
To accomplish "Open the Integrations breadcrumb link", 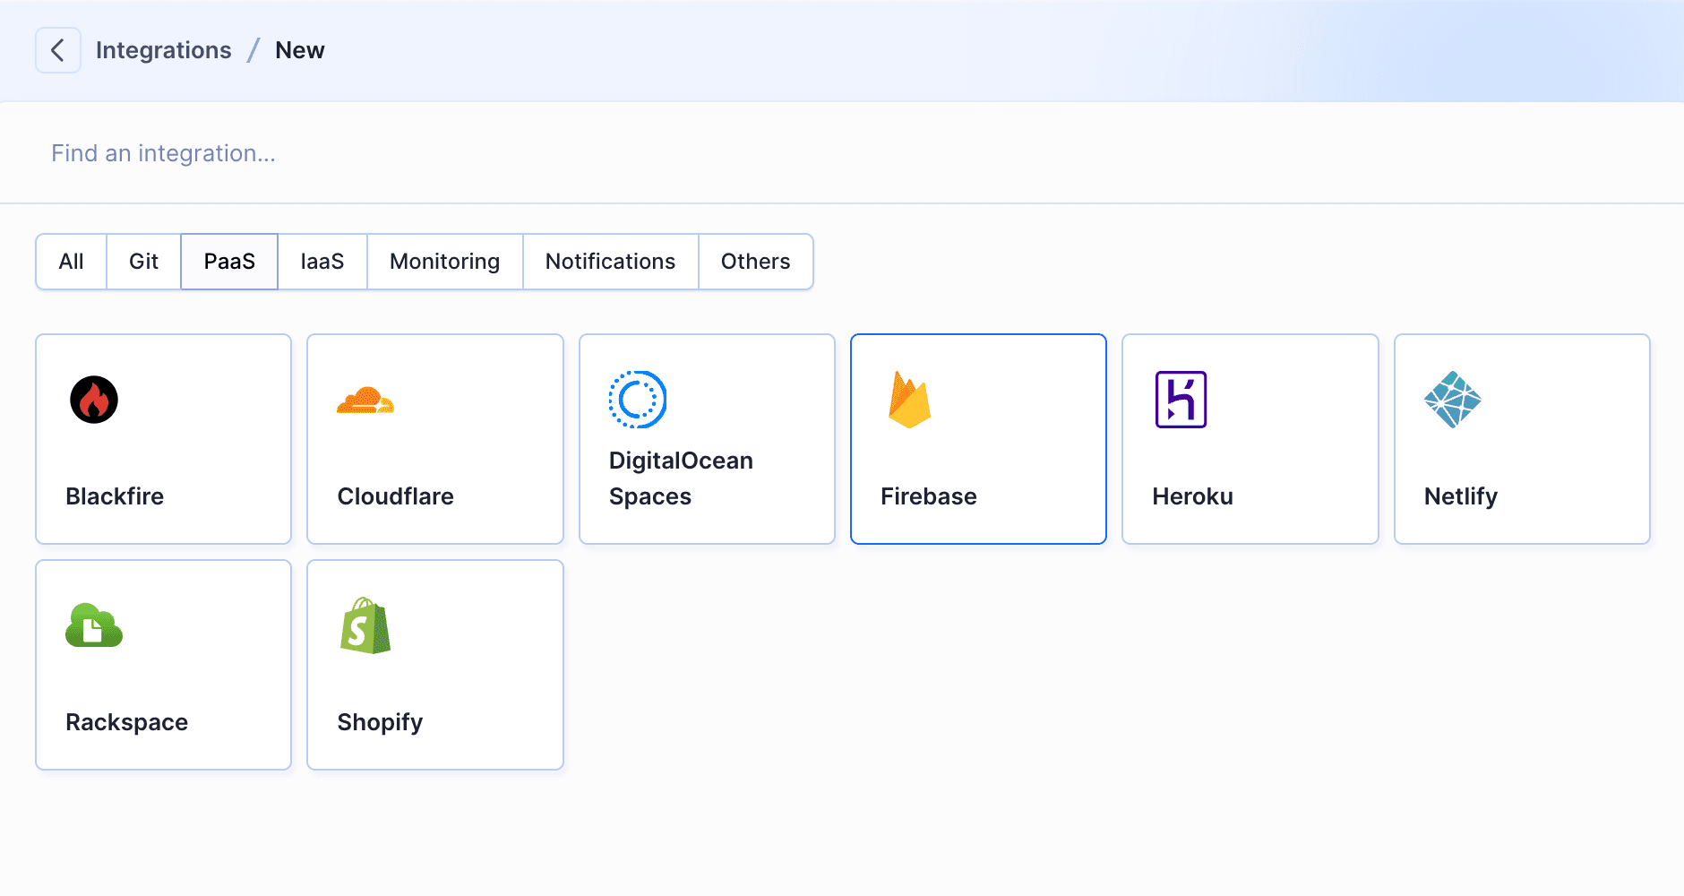I will click(x=164, y=50).
